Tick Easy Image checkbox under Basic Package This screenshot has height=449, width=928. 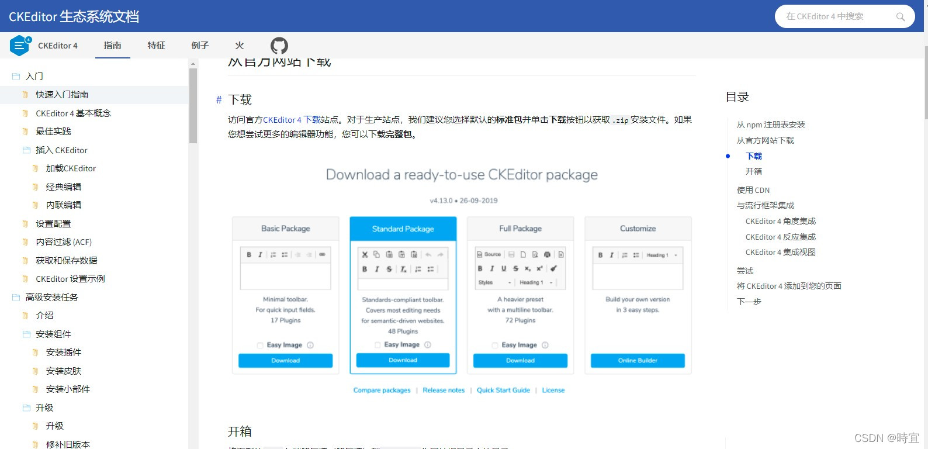point(260,346)
